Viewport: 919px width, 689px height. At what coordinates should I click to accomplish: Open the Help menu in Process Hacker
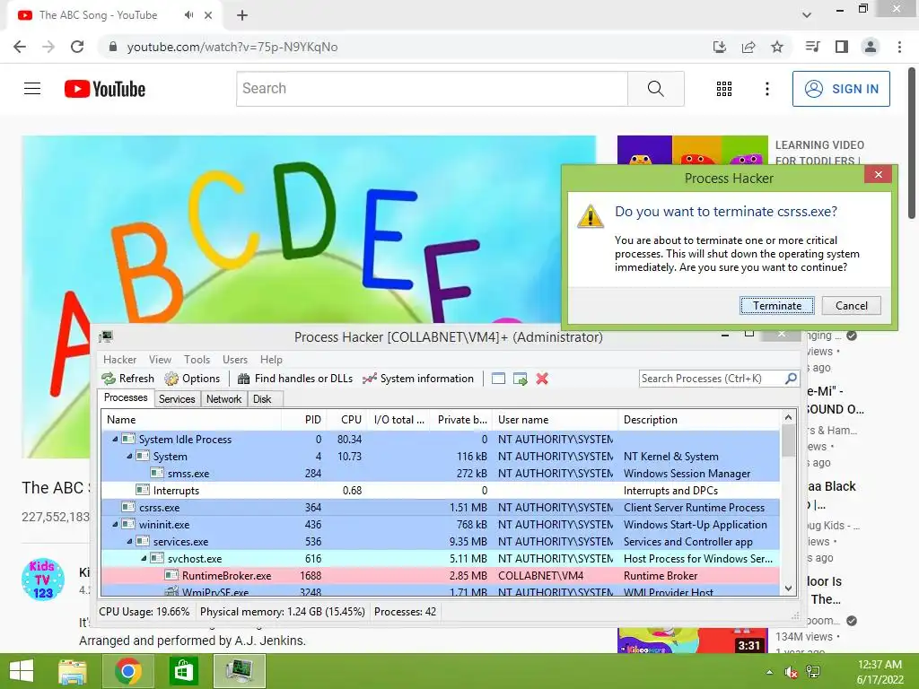pyautogui.click(x=271, y=359)
